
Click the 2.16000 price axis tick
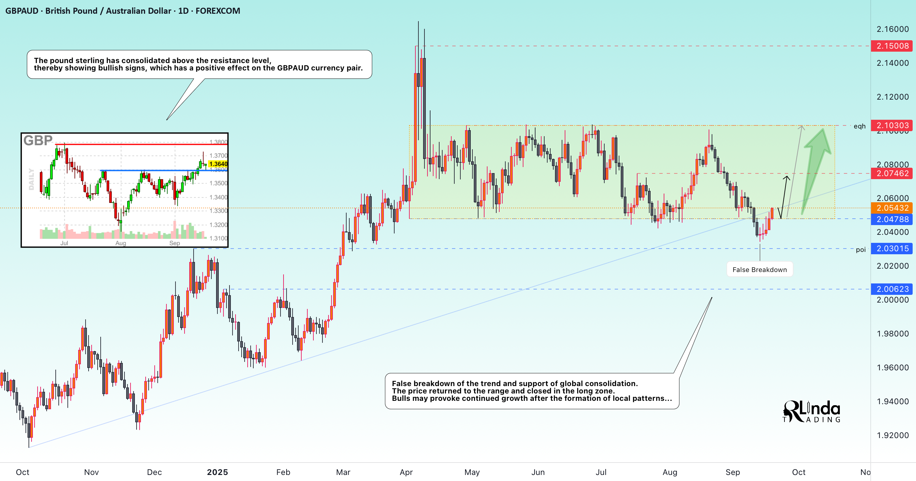pos(893,29)
